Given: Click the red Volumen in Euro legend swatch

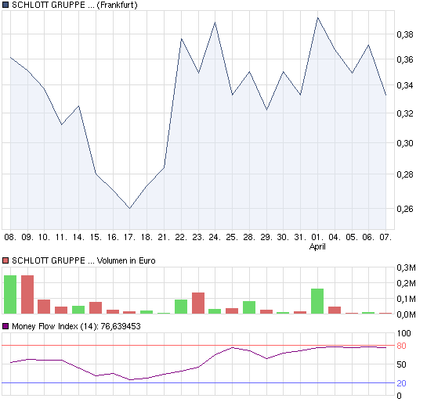Looking at the screenshot, I should [x=5, y=260].
